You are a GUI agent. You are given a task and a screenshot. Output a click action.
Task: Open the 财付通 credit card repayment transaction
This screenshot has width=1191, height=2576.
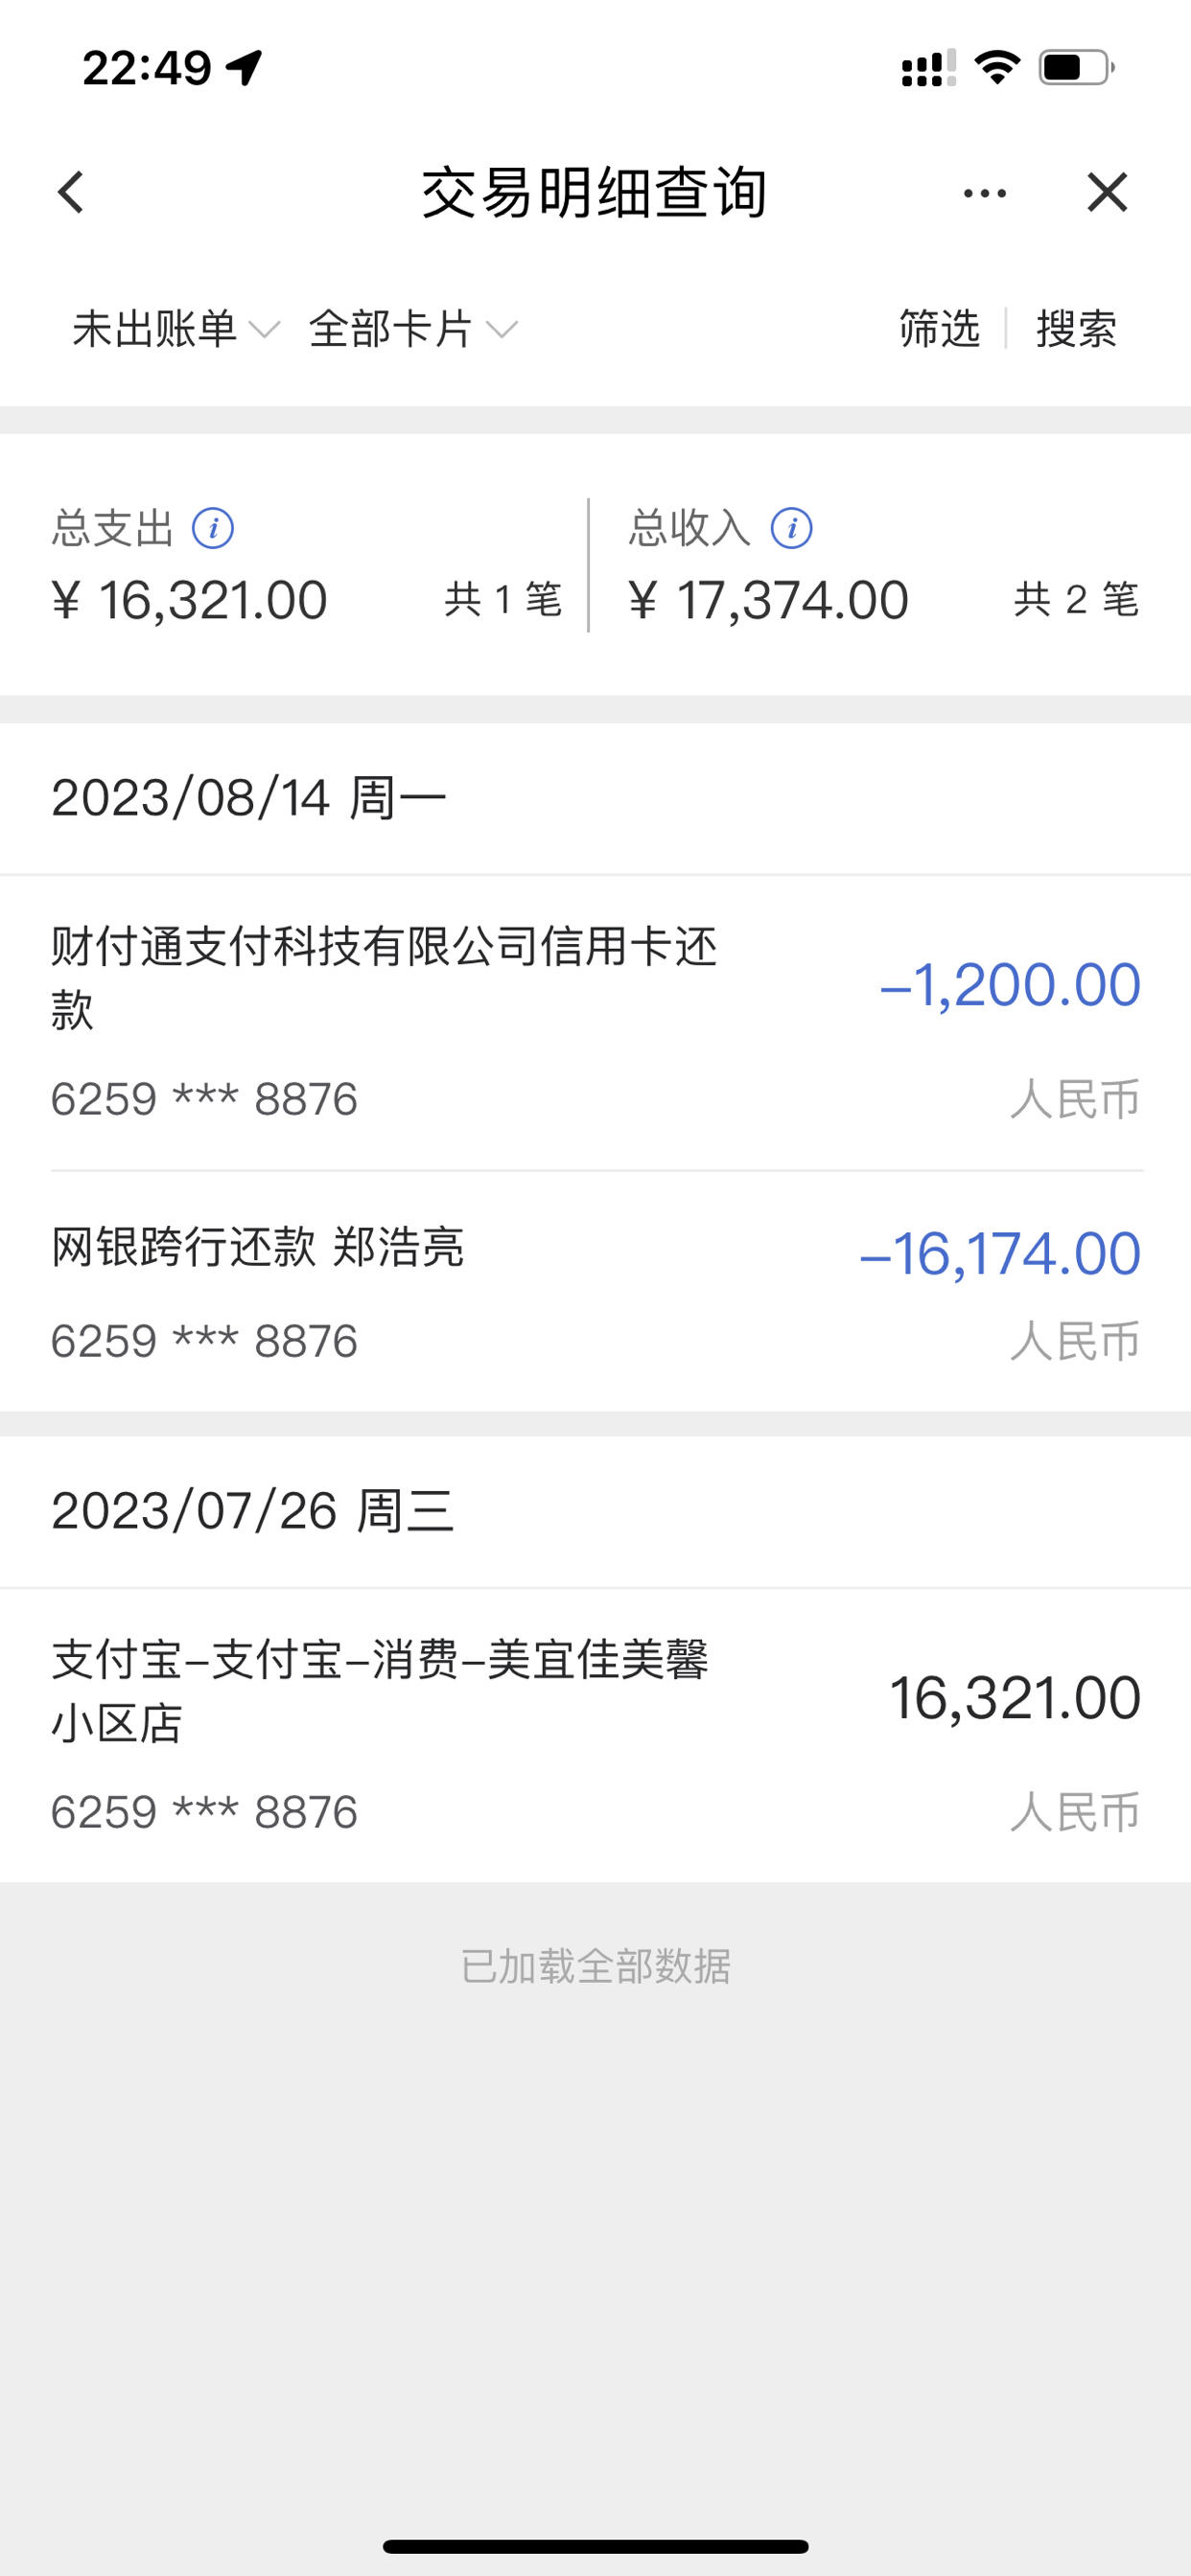click(x=595, y=1022)
